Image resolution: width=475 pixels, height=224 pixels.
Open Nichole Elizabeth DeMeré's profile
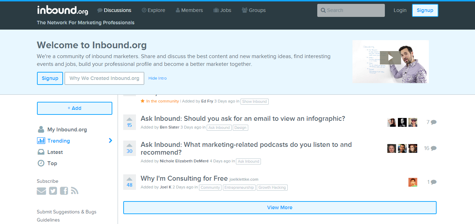click(x=184, y=161)
